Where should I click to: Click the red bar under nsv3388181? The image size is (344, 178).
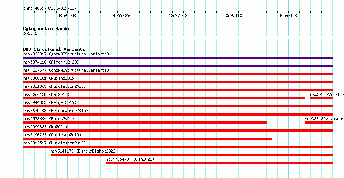tap(178, 82)
